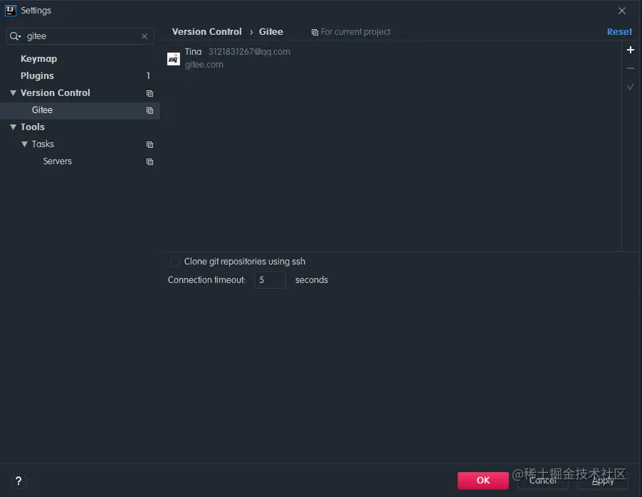
Task: Click the IntelliJ logo in the title bar
Action: point(10,10)
